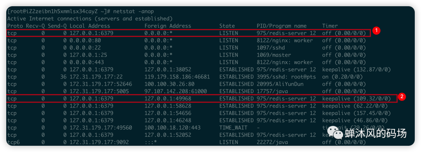This screenshot has width=421, height=152.
Task: Select local address 0.0.0.0:443
Action: (87, 62)
